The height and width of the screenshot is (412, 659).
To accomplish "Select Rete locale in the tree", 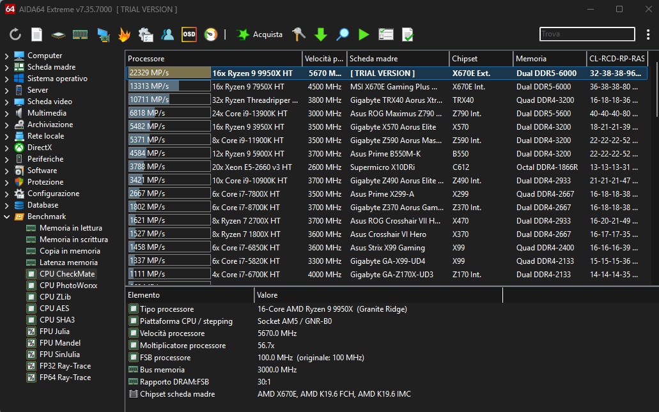I will pos(45,136).
